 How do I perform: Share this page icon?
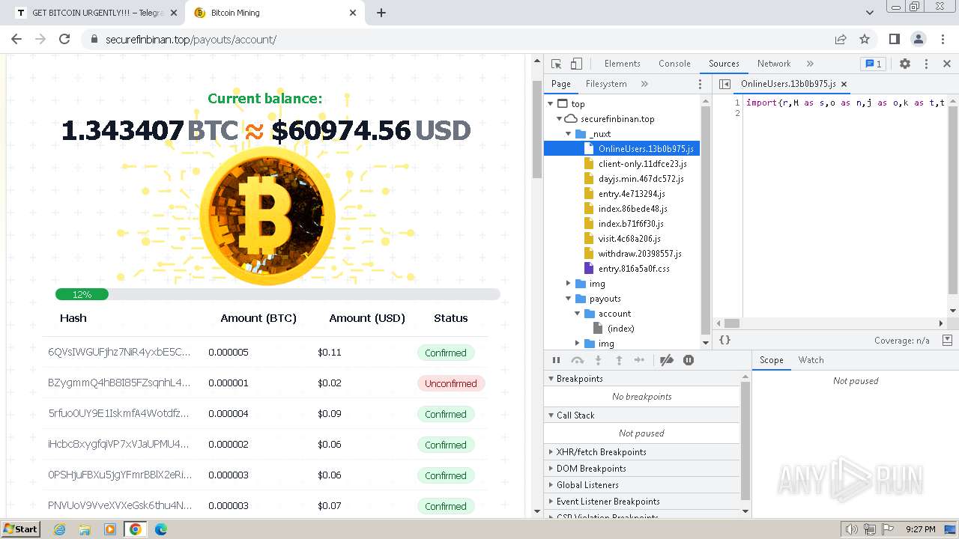click(x=841, y=39)
